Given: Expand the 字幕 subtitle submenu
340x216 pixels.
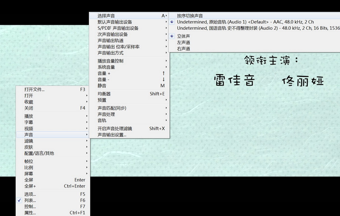Looking at the screenshot, I should (29, 122).
